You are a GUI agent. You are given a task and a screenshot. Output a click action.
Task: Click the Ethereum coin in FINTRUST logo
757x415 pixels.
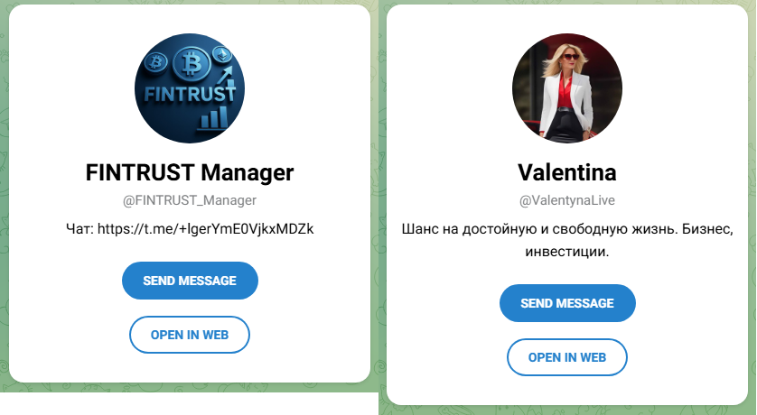pyautogui.click(x=222, y=55)
